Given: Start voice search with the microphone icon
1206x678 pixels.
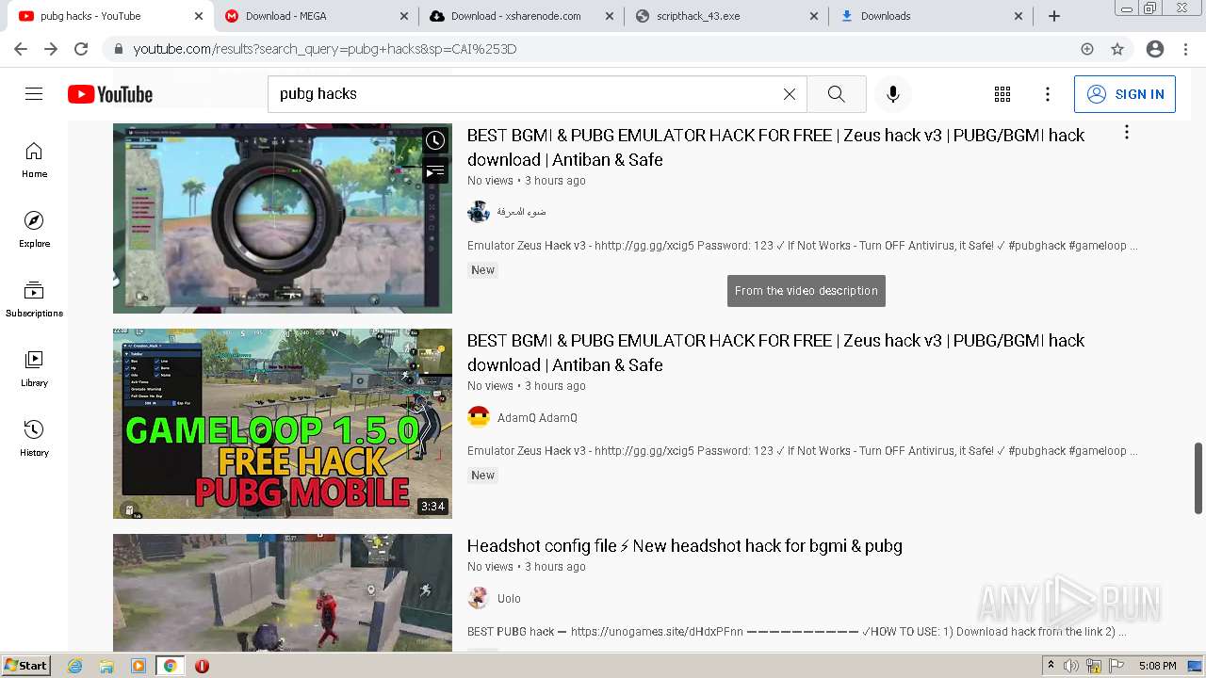Looking at the screenshot, I should (893, 94).
